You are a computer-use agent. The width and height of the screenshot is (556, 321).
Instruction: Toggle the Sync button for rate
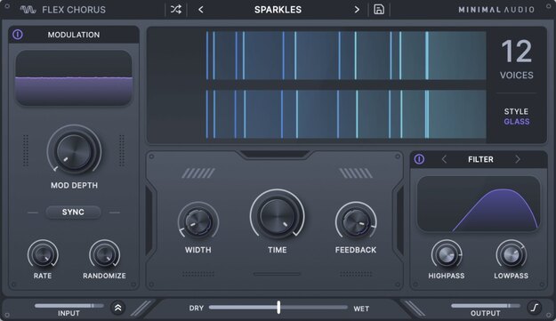click(74, 212)
